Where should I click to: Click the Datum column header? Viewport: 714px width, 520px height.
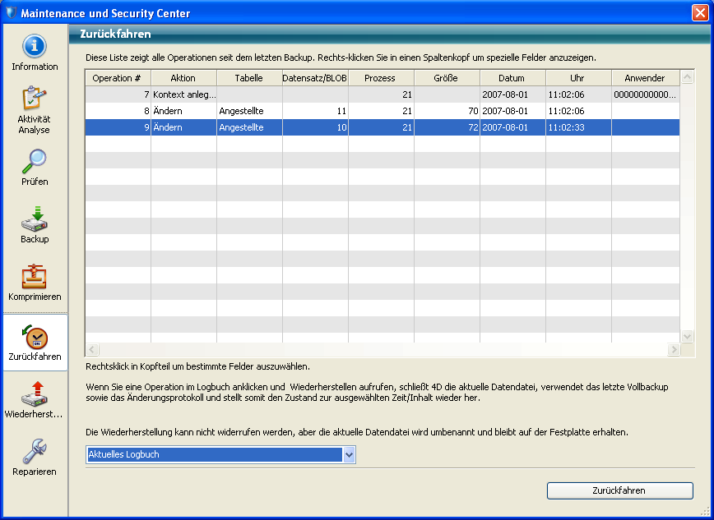[x=512, y=78]
